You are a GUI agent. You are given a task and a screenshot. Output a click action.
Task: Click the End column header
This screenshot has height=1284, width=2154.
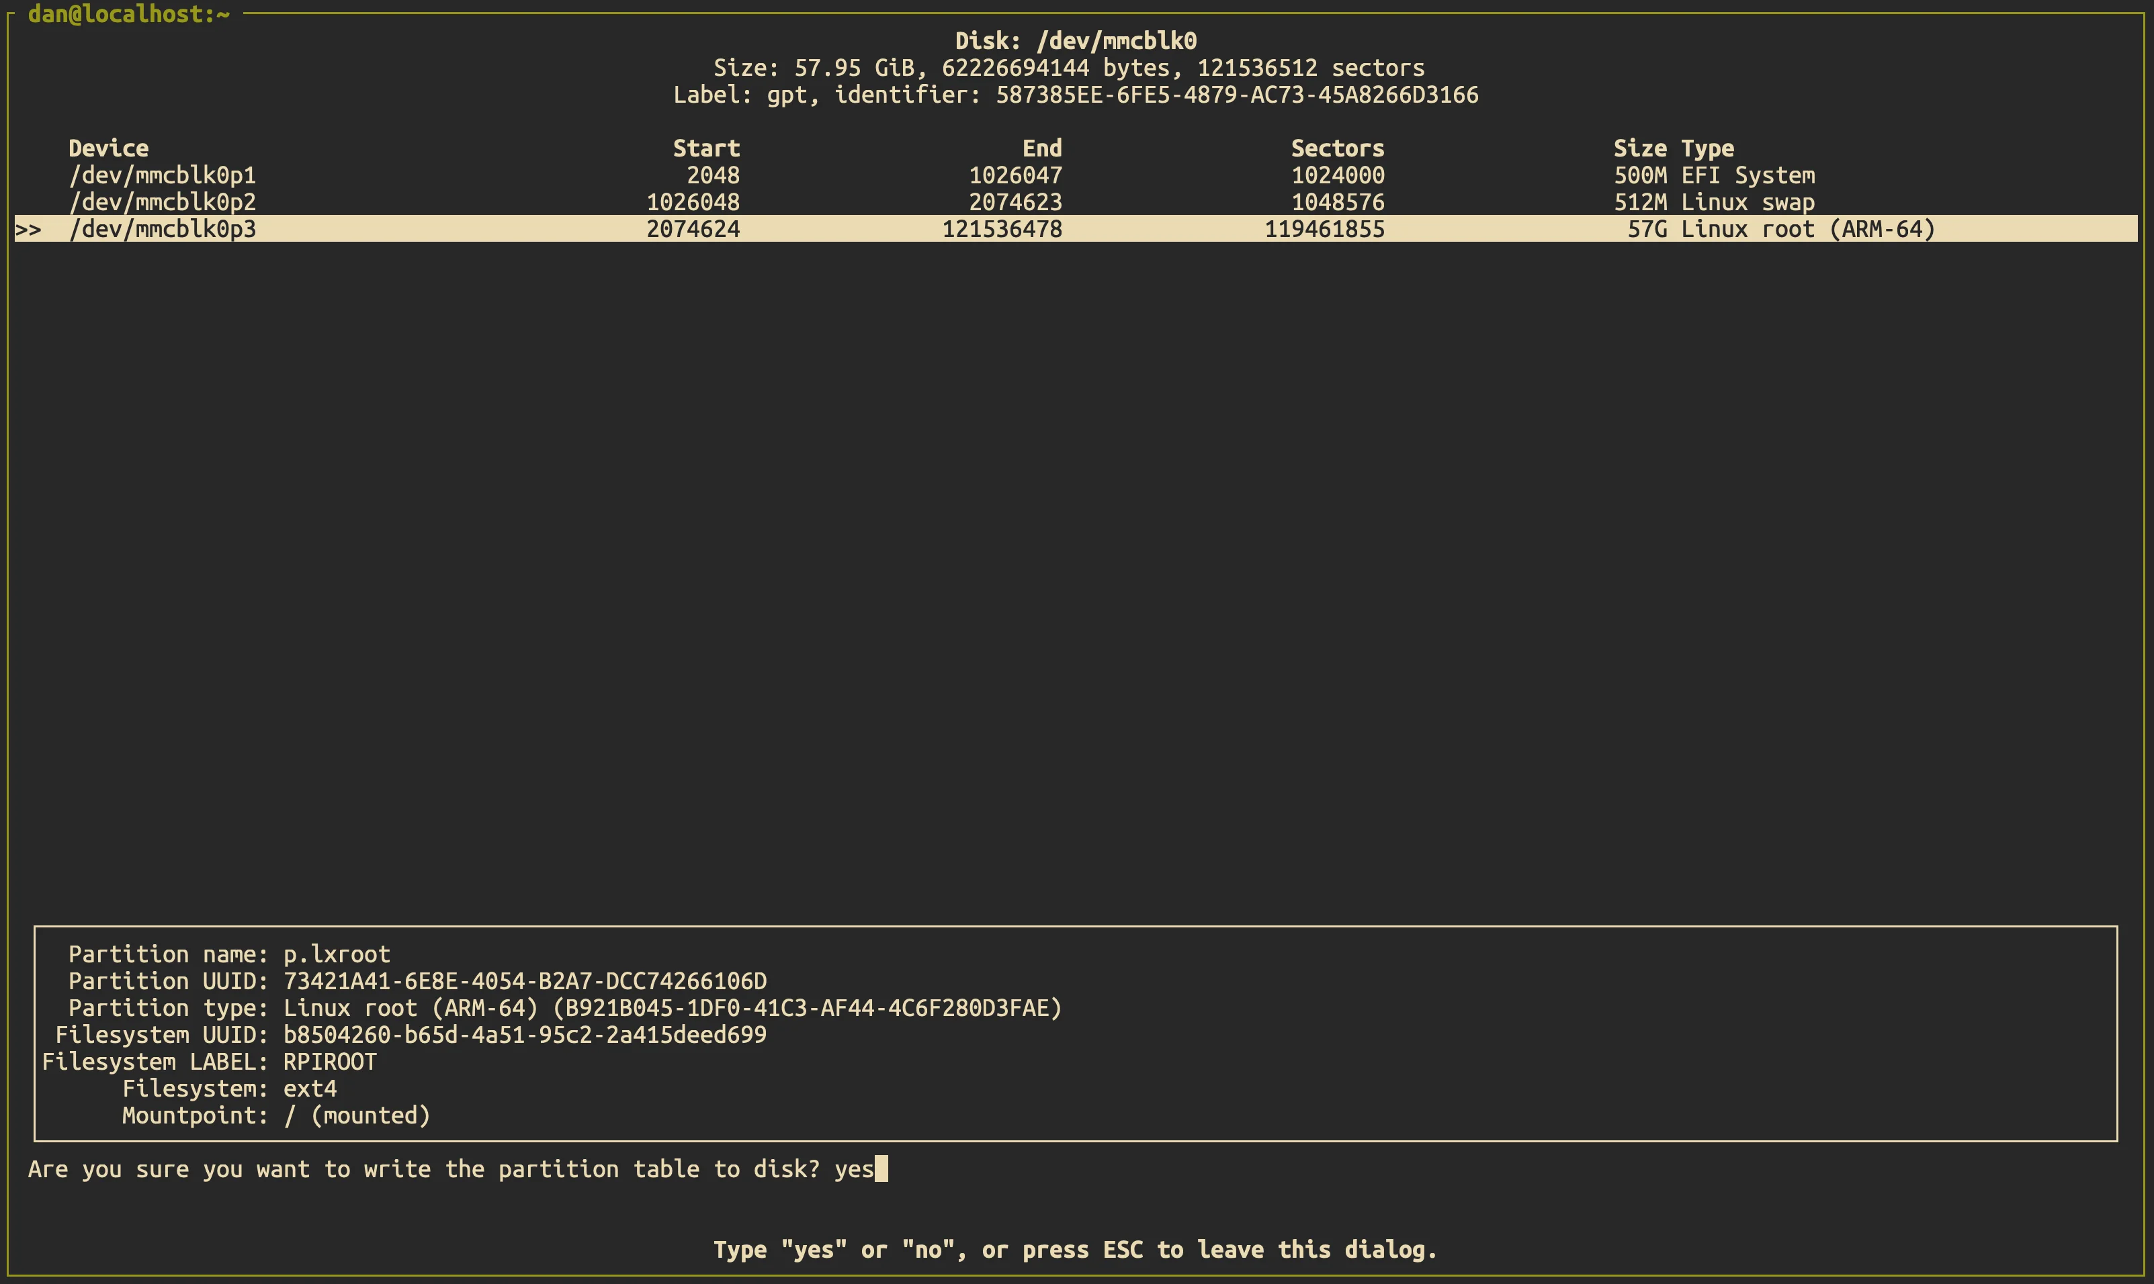tap(1042, 149)
